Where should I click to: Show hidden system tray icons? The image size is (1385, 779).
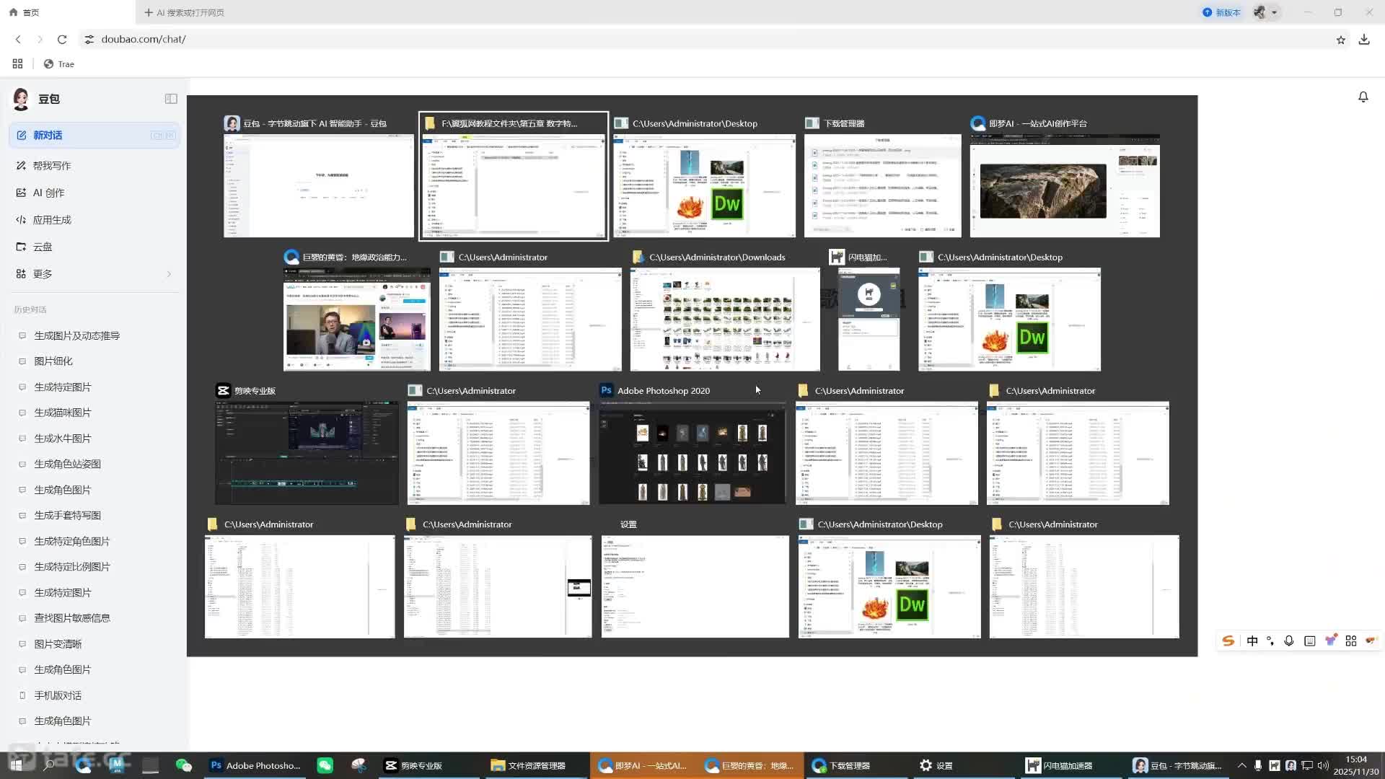(1241, 765)
